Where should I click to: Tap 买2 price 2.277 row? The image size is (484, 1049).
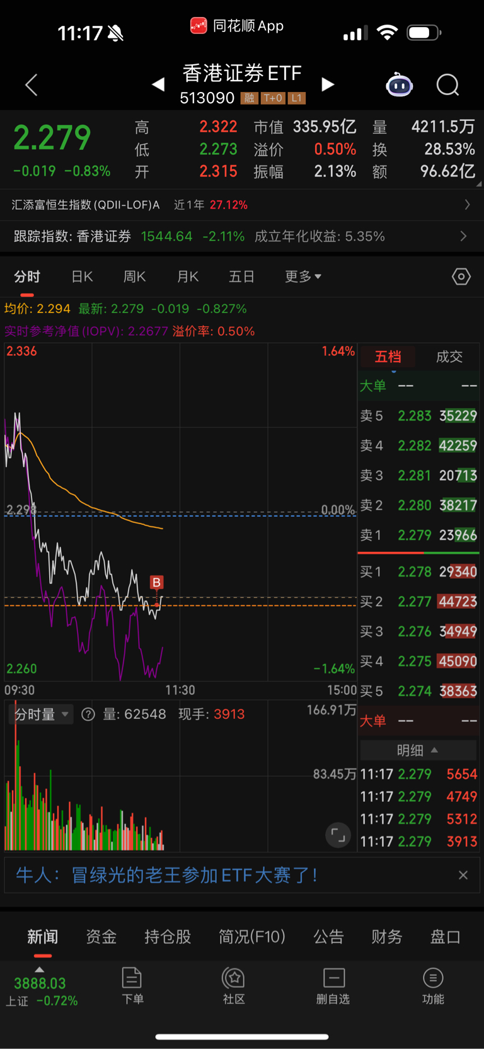(418, 602)
